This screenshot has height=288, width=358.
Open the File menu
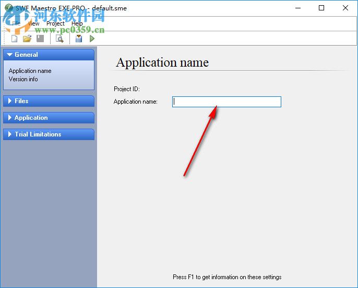pyautogui.click(x=16, y=23)
